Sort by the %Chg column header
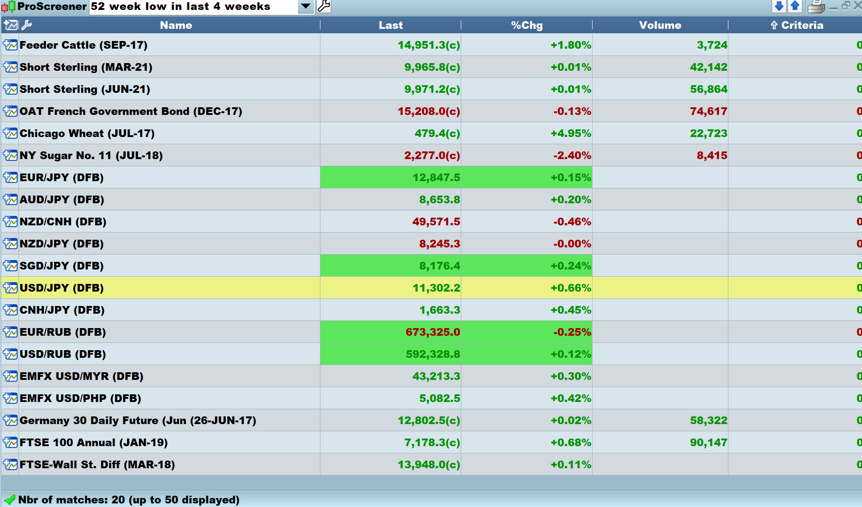This screenshot has width=862, height=507. pos(527,25)
